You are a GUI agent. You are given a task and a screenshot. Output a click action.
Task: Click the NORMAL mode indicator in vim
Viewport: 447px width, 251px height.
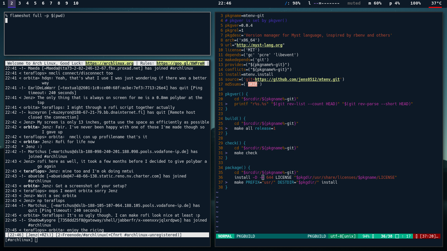(225, 236)
